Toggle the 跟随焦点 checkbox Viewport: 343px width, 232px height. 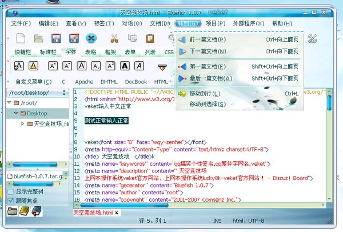[10, 201]
